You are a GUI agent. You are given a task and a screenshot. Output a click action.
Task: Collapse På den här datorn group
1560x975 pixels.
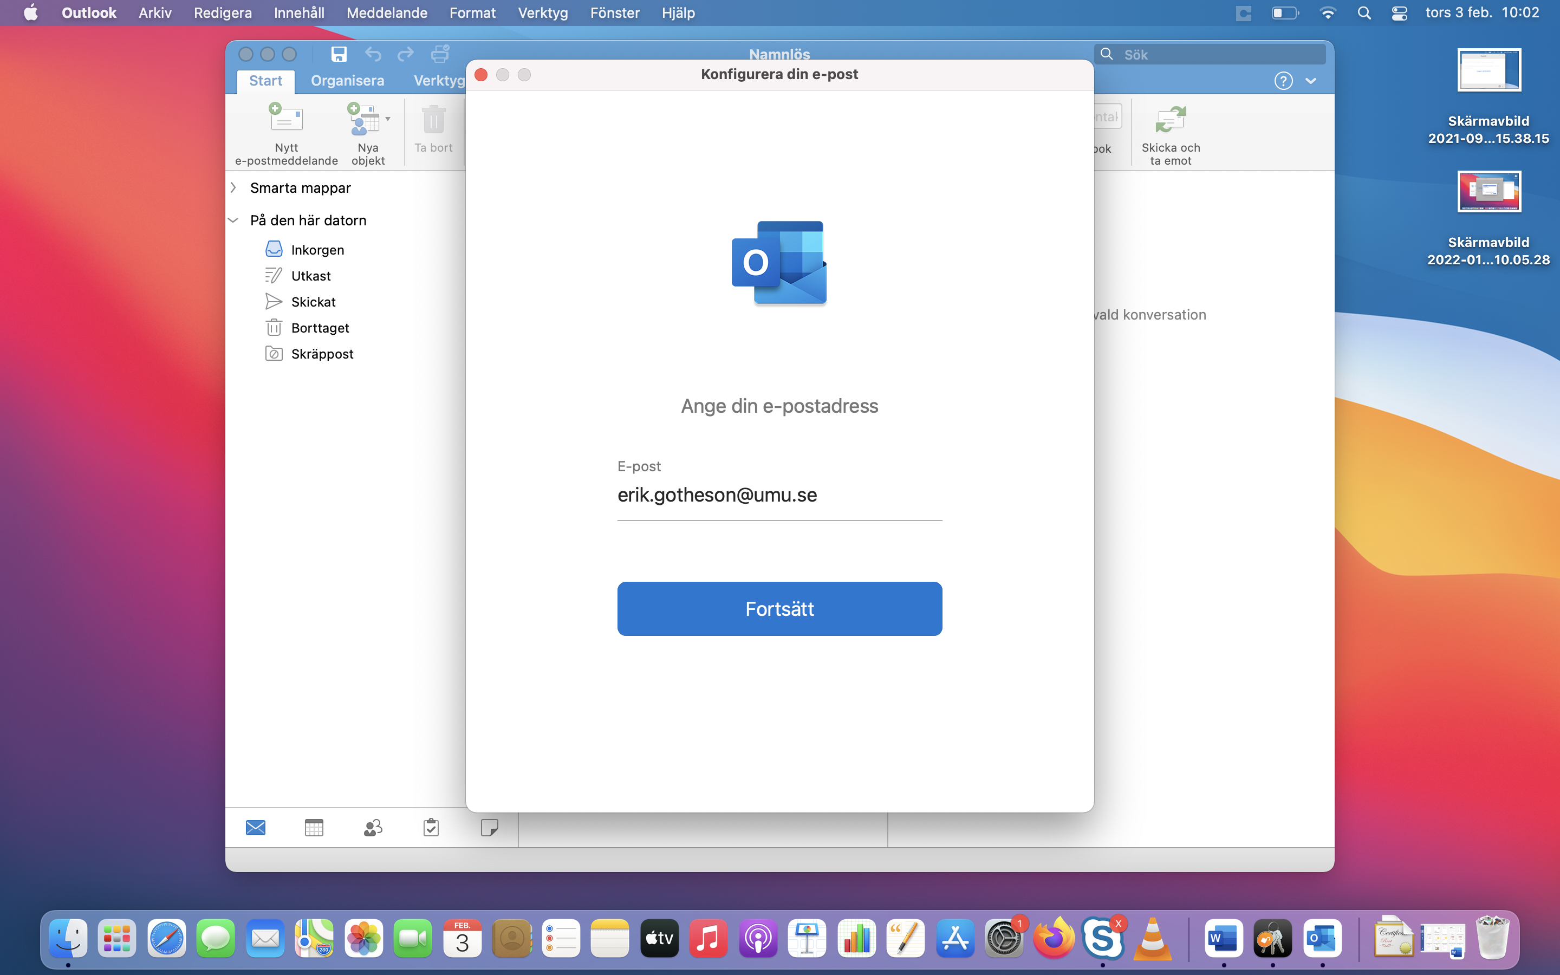coord(233,220)
